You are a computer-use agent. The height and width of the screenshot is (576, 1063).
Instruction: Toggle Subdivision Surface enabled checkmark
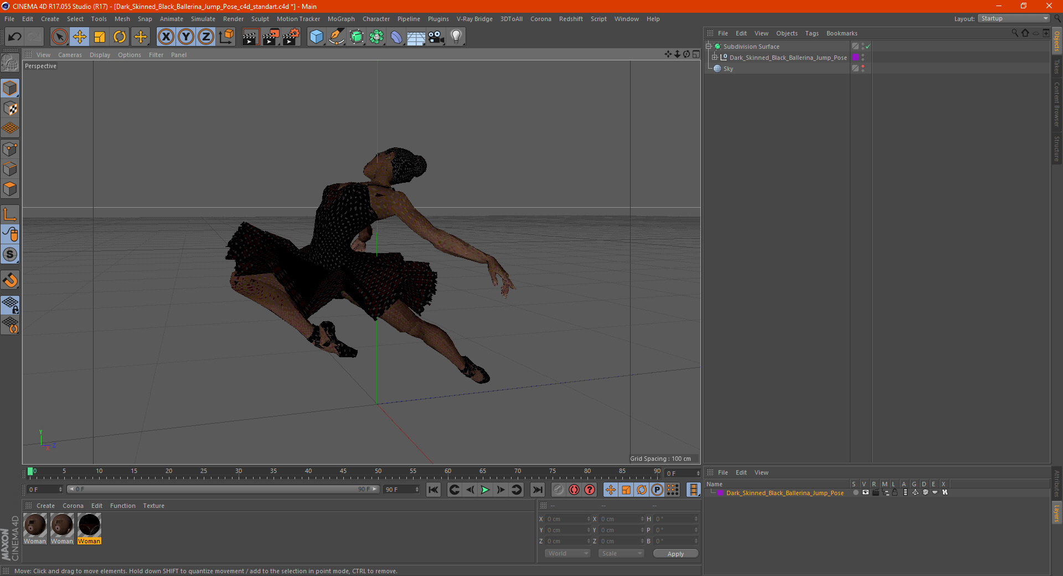coord(868,47)
